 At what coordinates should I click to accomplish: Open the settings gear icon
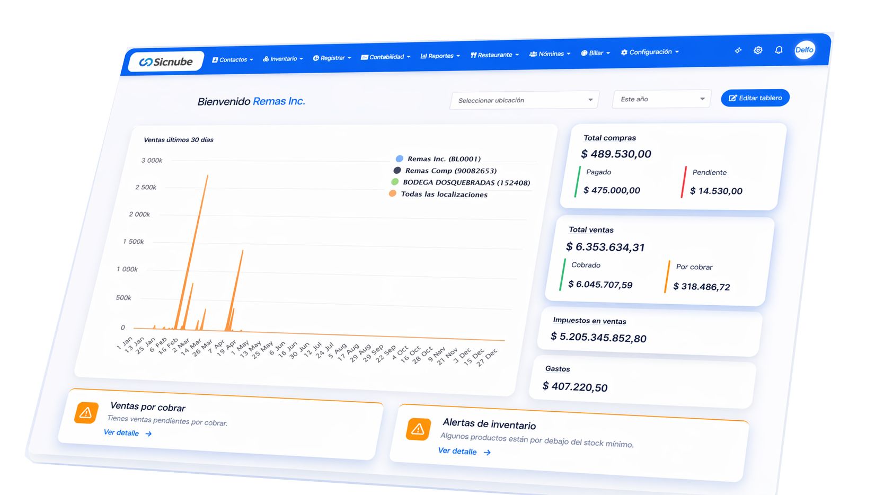pyautogui.click(x=757, y=50)
